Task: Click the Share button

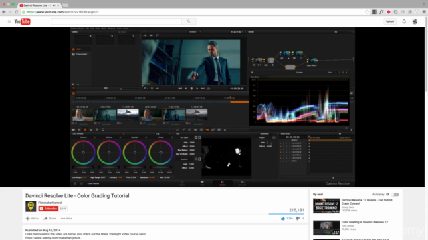Action: tap(49, 219)
